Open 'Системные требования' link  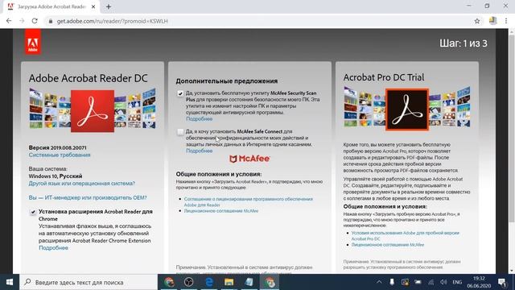pos(59,155)
